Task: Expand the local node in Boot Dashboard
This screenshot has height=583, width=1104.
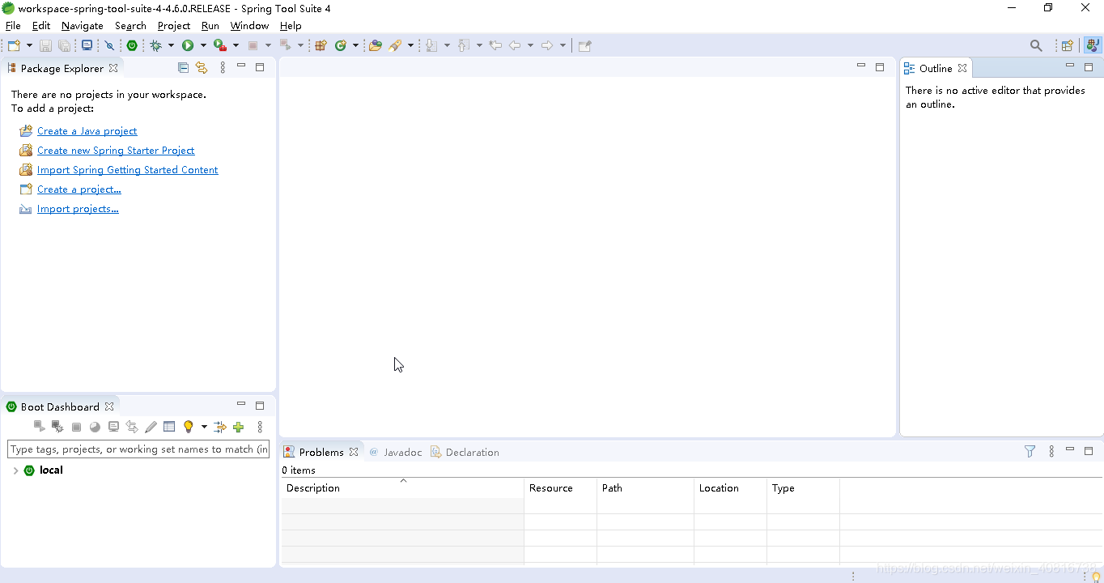Action: 15,470
